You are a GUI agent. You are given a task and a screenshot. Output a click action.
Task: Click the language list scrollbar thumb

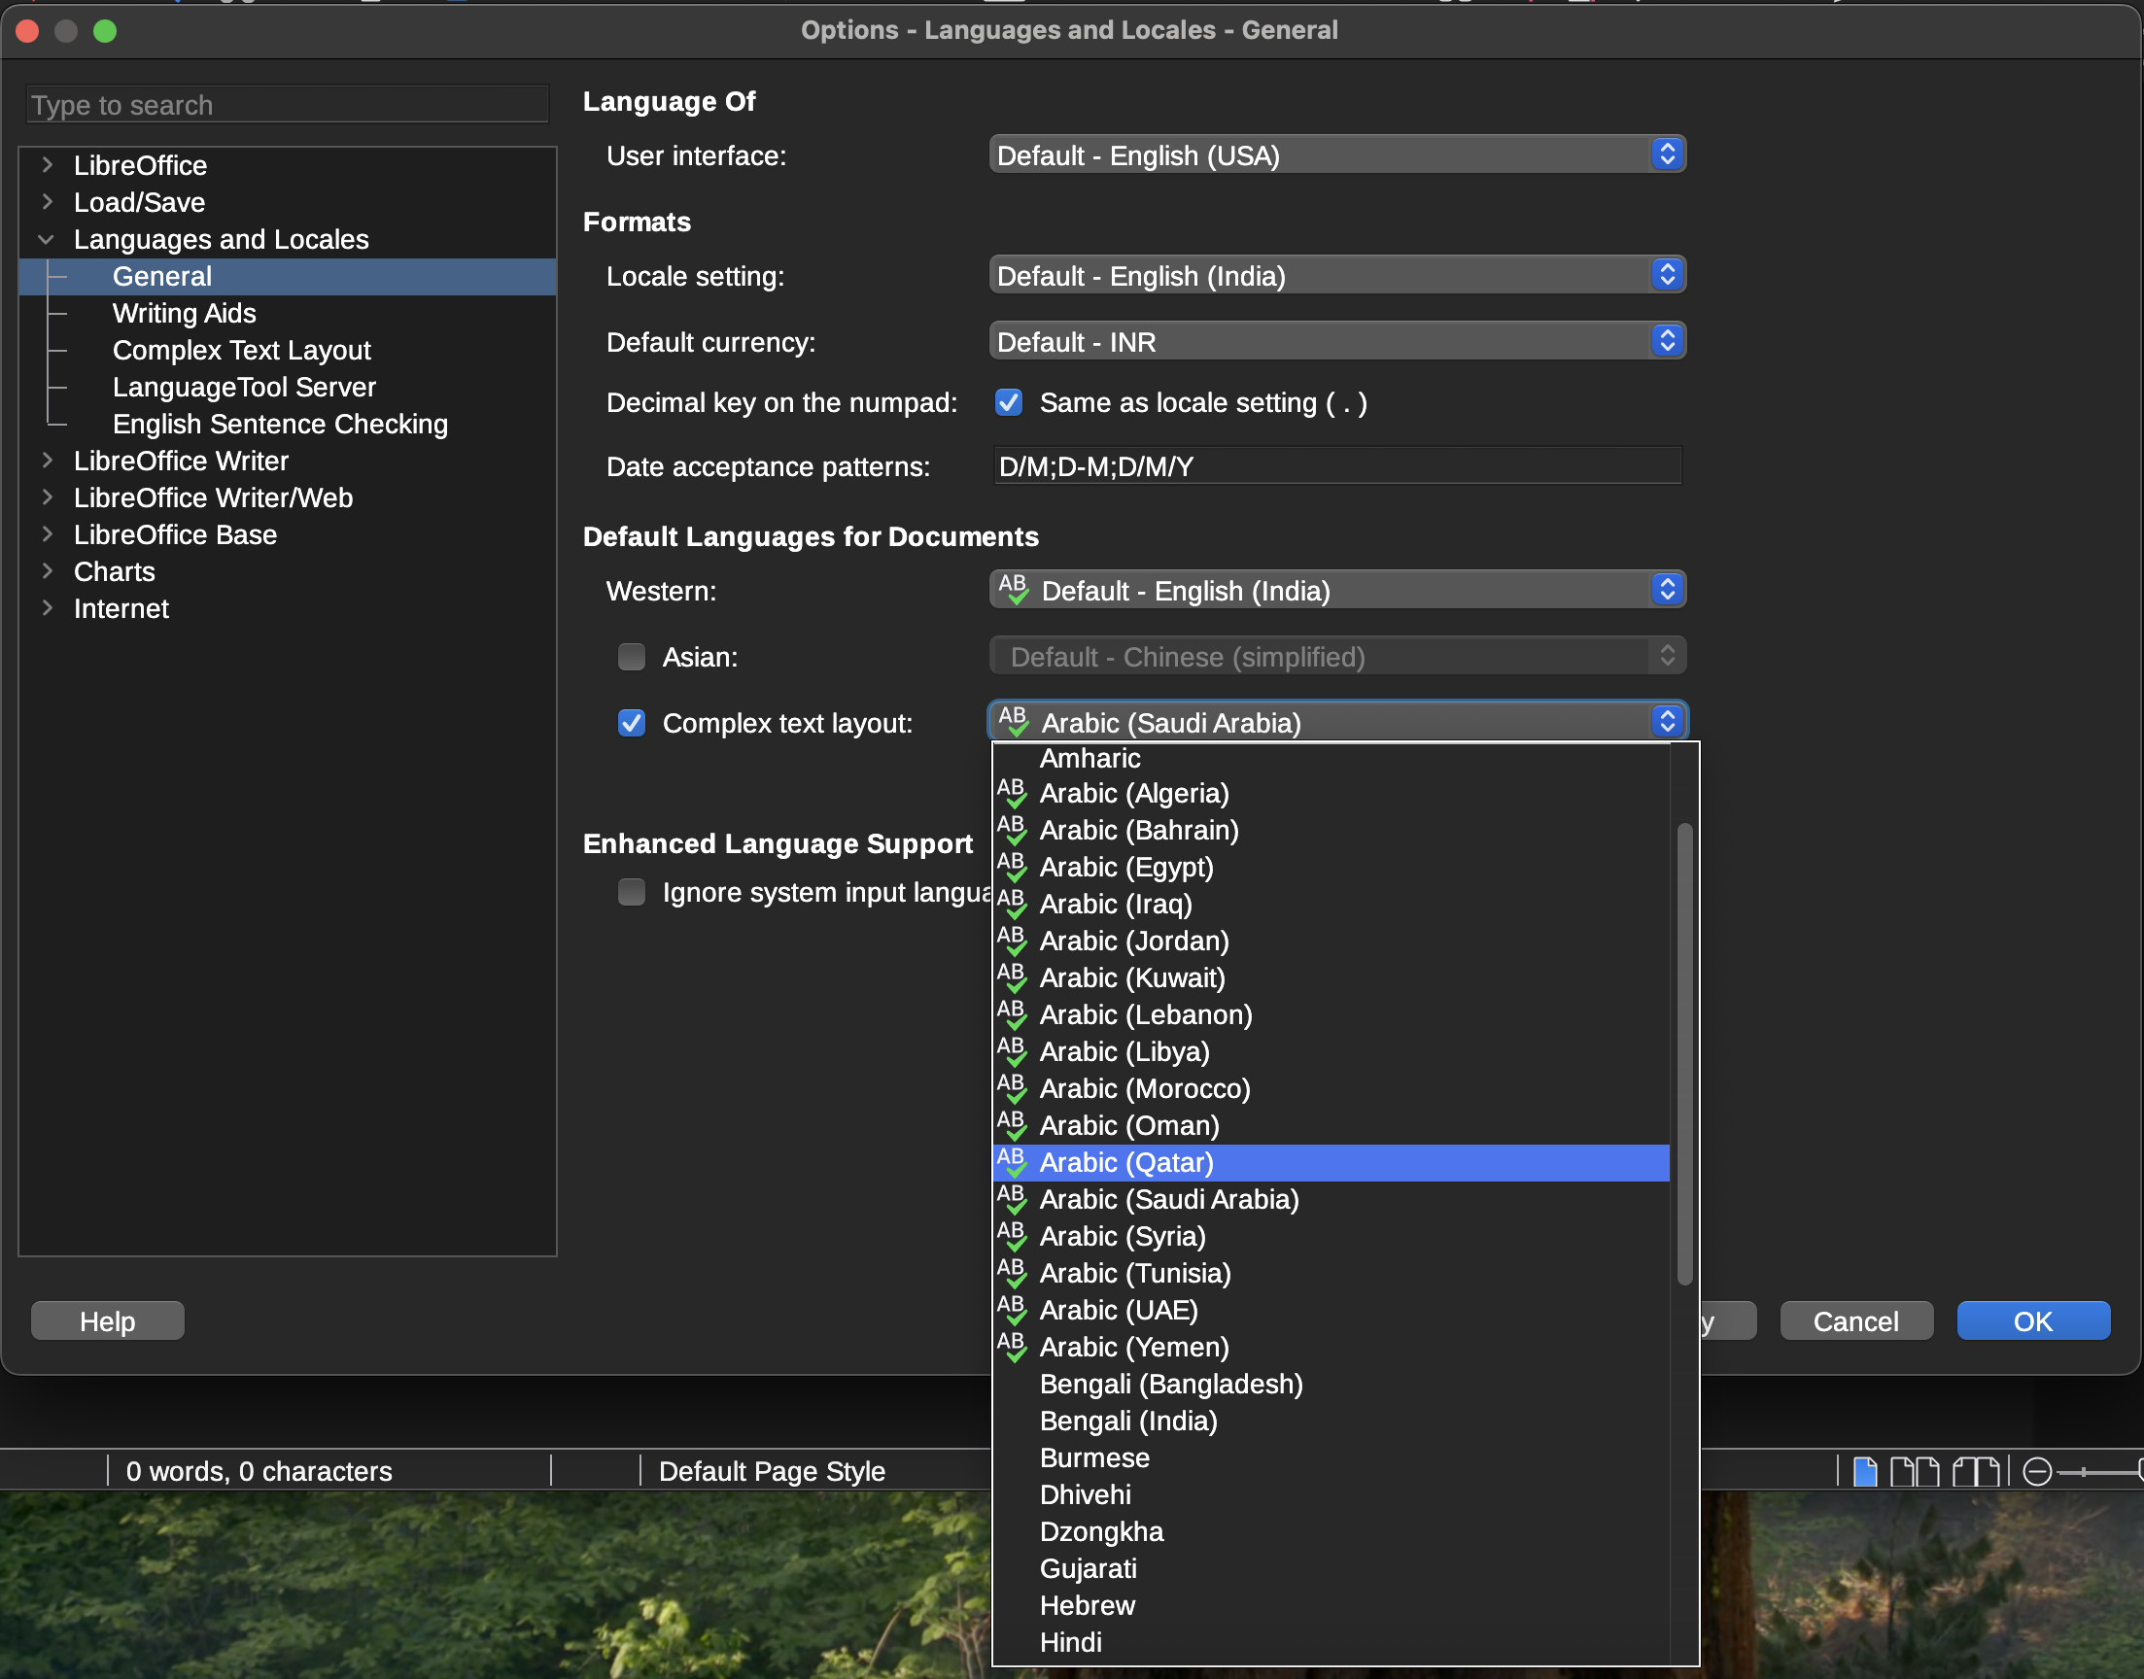[1685, 1054]
